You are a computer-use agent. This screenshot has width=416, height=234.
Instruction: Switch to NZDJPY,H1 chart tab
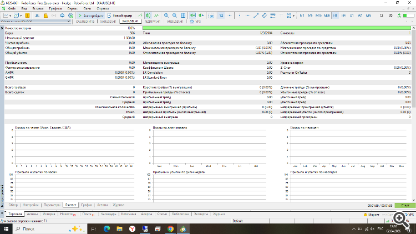[153, 22]
